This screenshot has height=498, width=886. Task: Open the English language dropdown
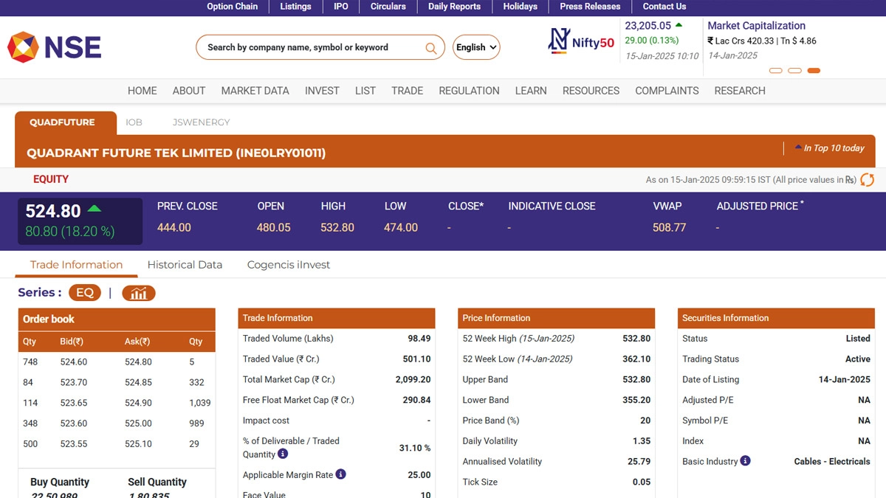(x=476, y=47)
